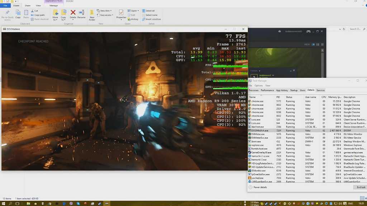Collapse Task Manager with Fewer details
The width and height of the screenshot is (367, 206).
[x=258, y=187]
